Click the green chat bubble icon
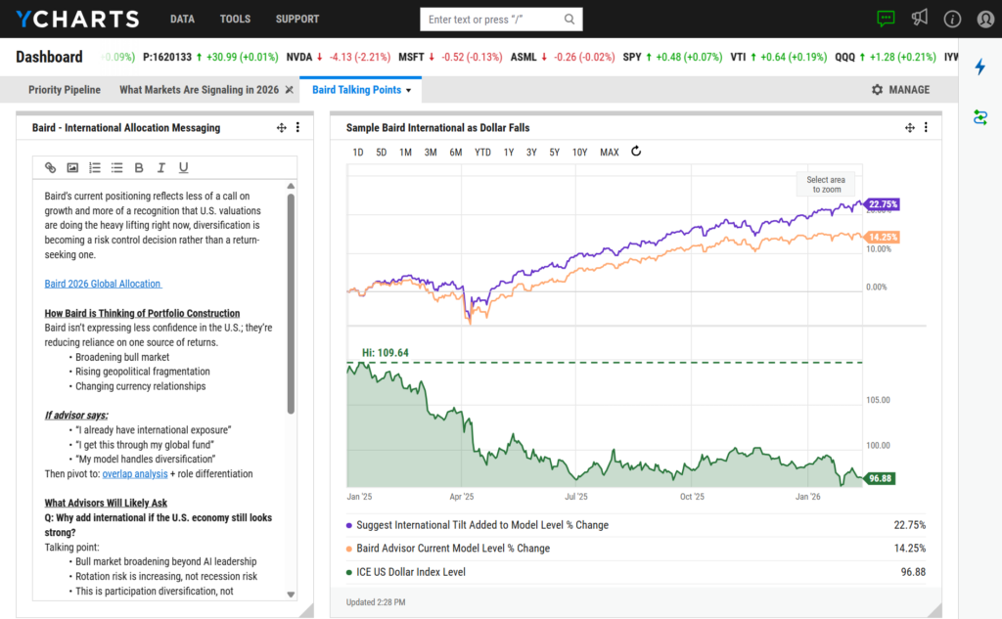The image size is (1002, 619). pos(886,18)
